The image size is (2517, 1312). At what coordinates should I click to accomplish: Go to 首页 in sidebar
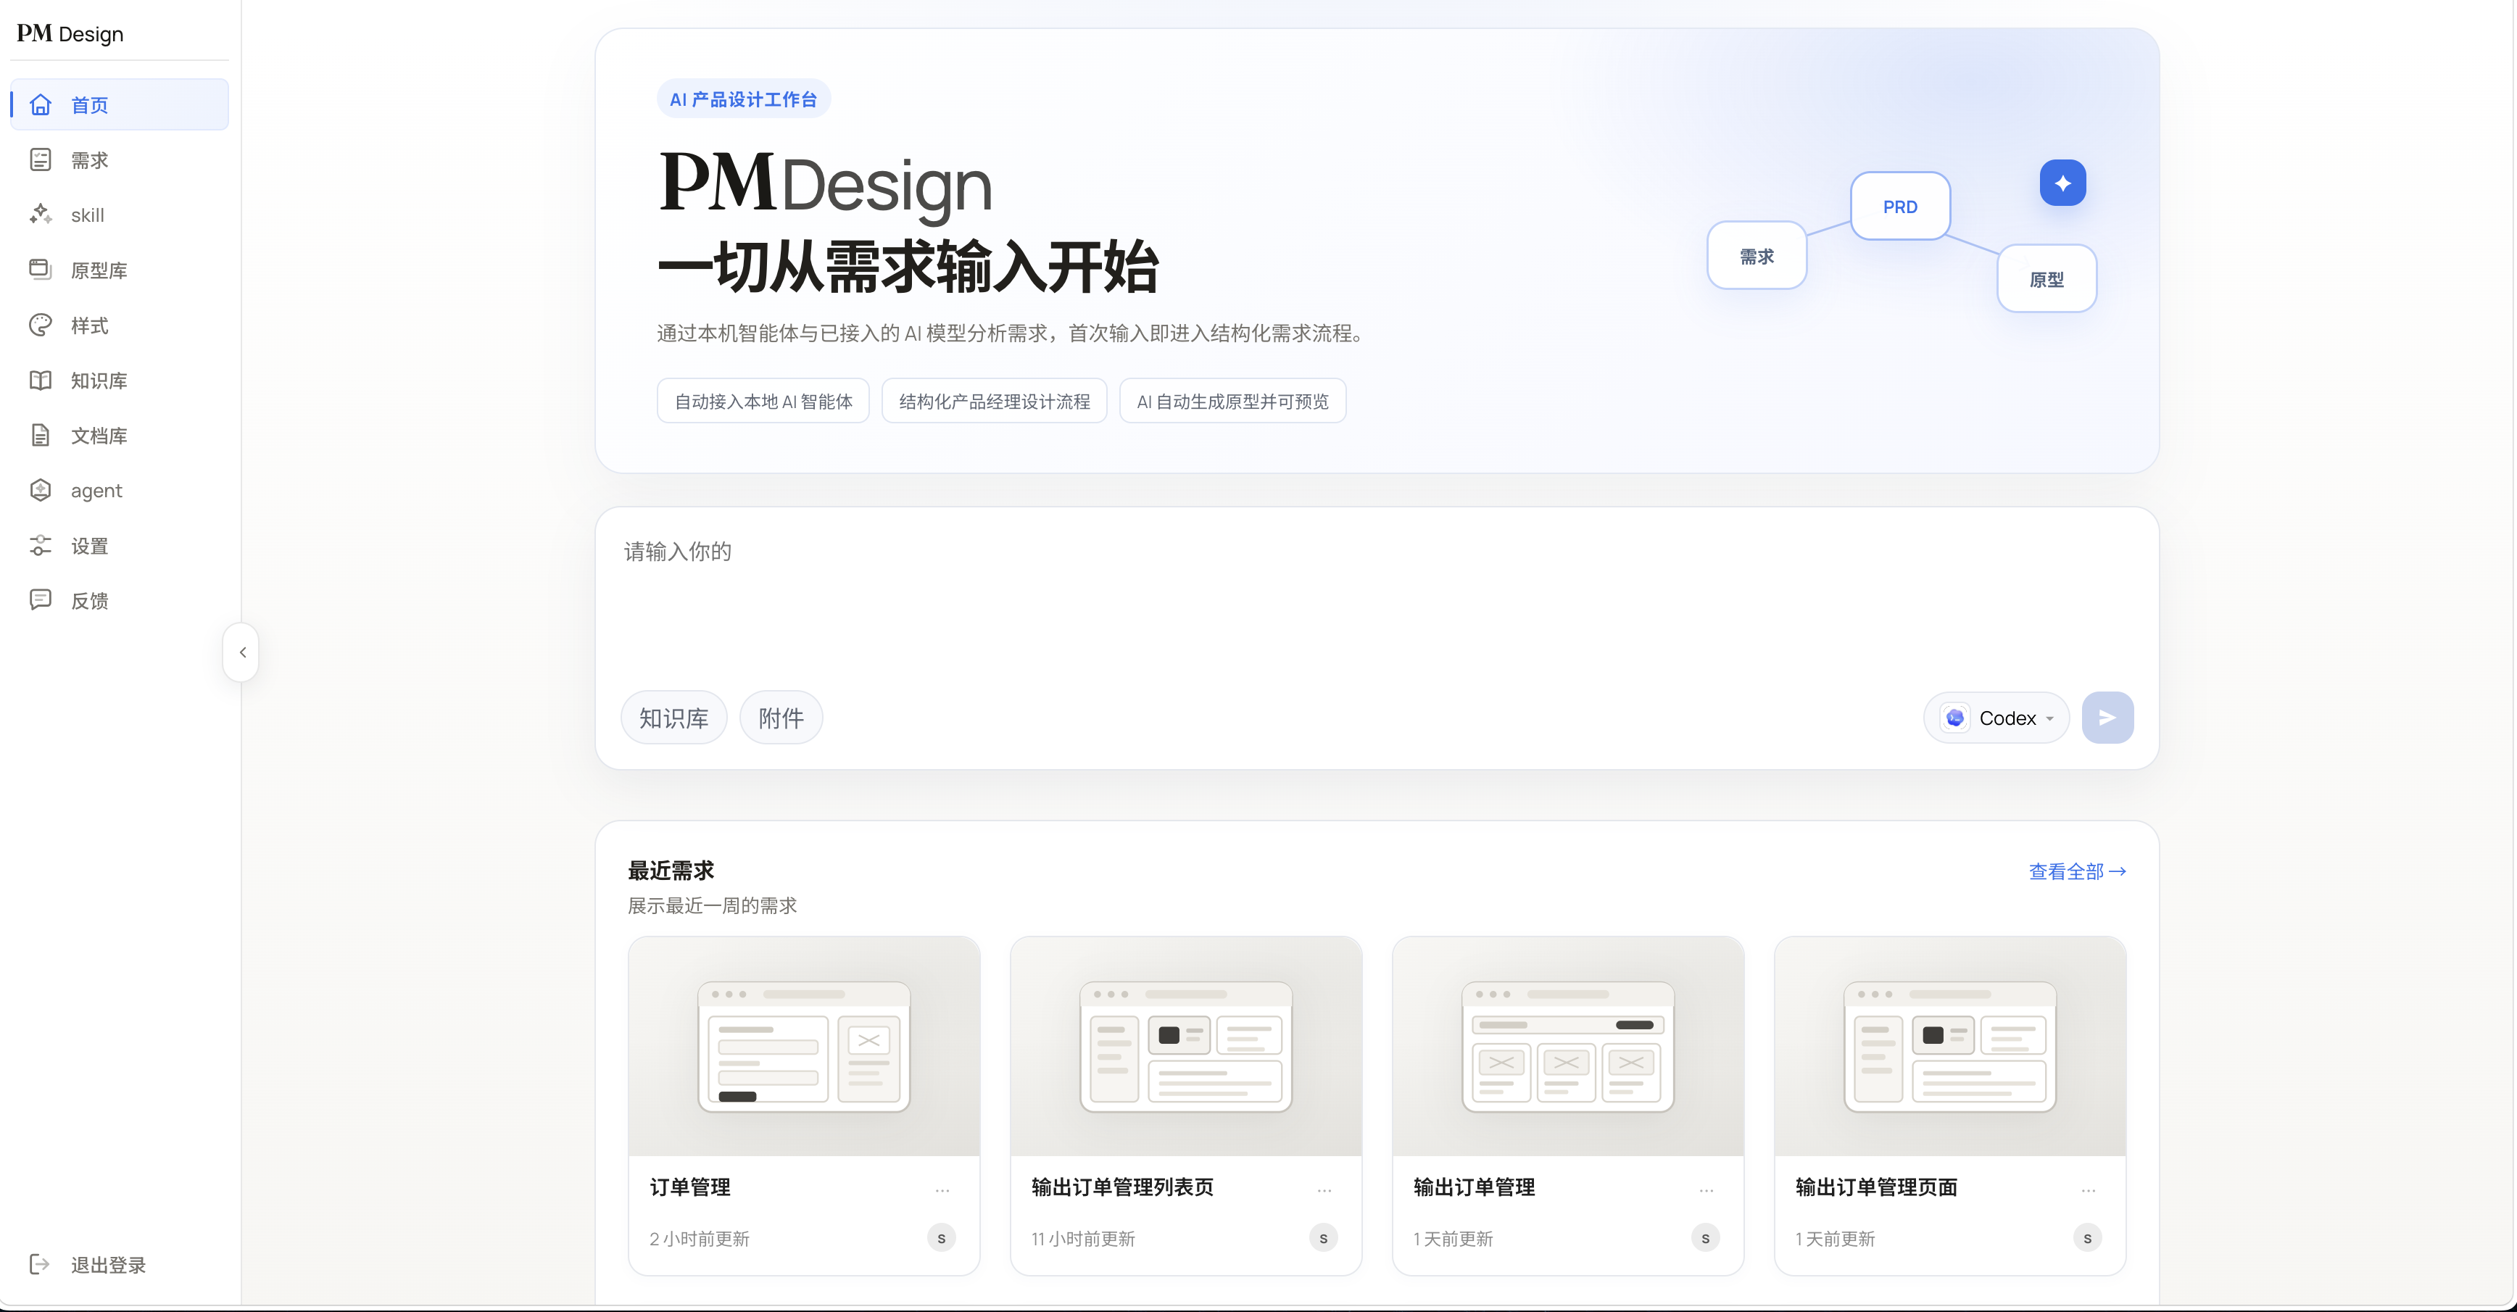[x=119, y=104]
